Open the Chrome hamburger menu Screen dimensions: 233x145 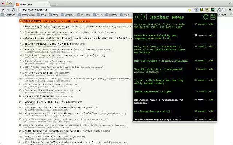(230, 10)
